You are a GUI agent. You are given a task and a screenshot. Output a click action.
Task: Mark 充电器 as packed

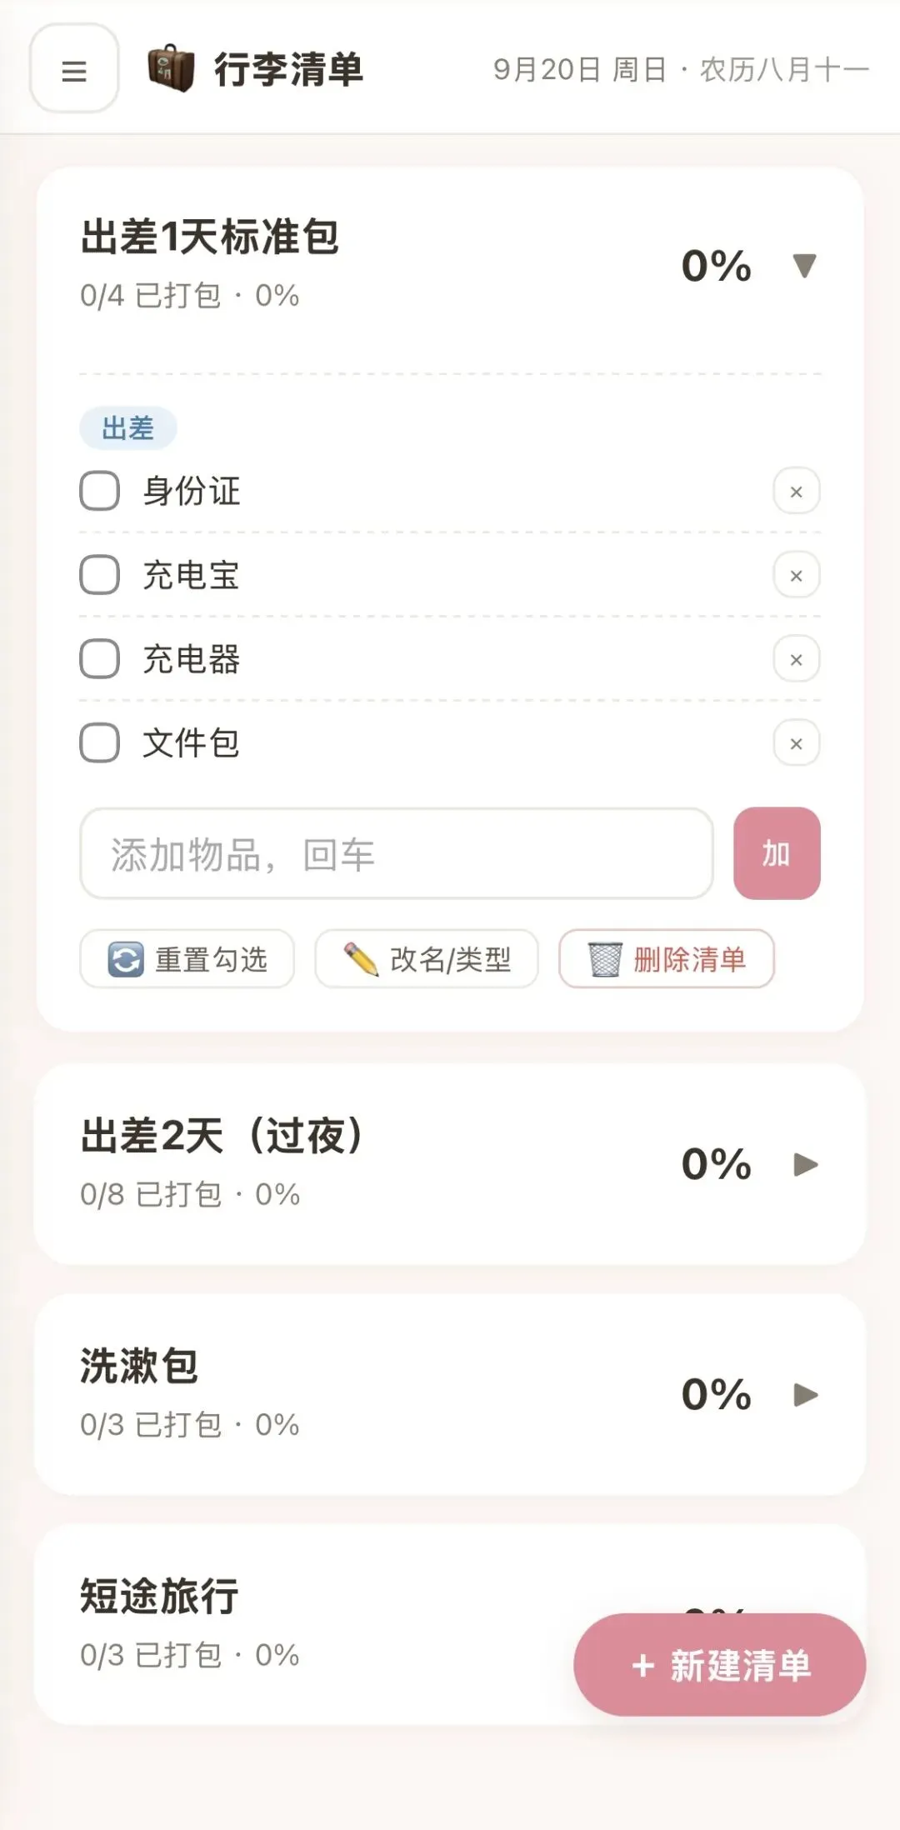[x=100, y=659]
